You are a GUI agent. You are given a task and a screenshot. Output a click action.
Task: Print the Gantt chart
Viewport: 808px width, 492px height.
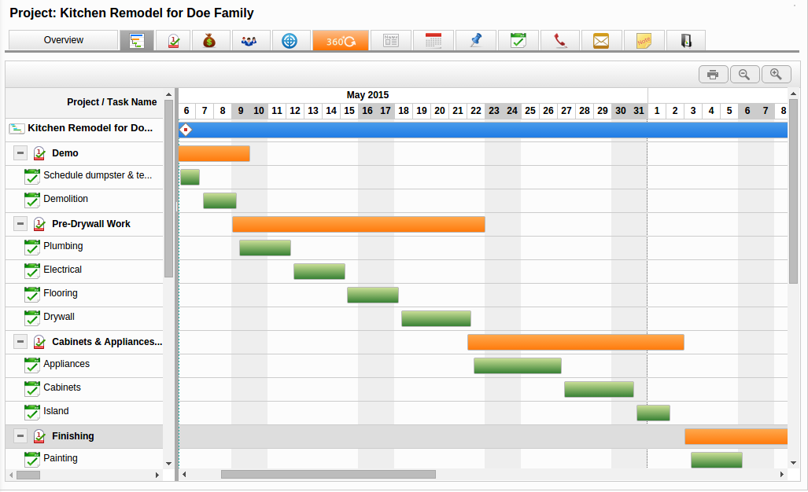(x=713, y=75)
